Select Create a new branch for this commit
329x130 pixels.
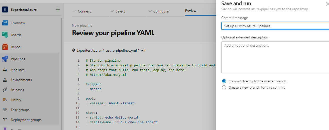pyautogui.click(x=224, y=87)
